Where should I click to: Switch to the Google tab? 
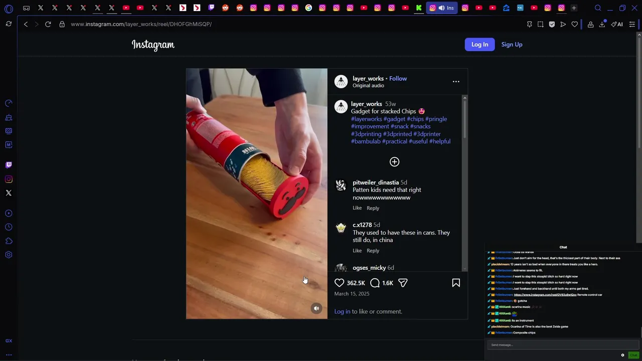coord(308,8)
